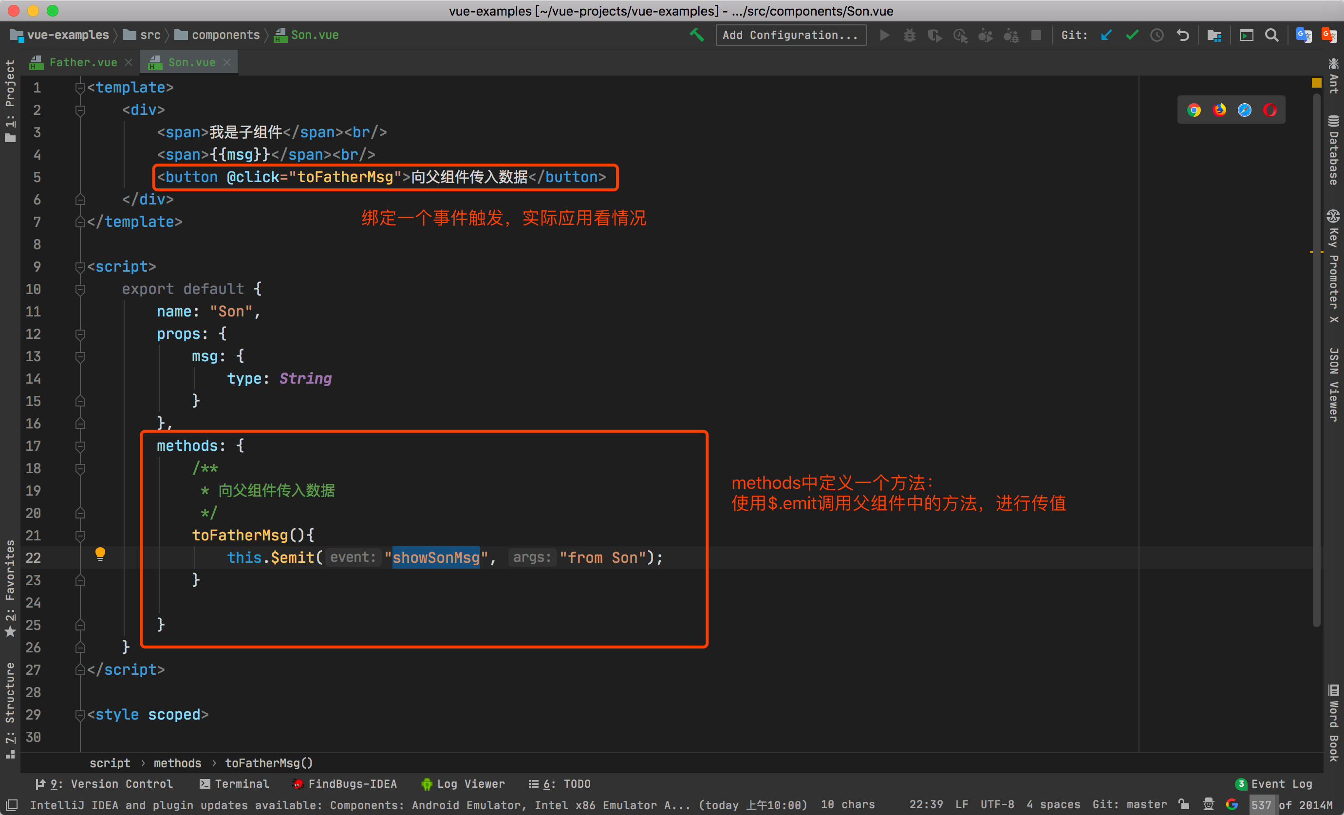
Task: Collapse export default fold on line 10
Action: tap(80, 289)
